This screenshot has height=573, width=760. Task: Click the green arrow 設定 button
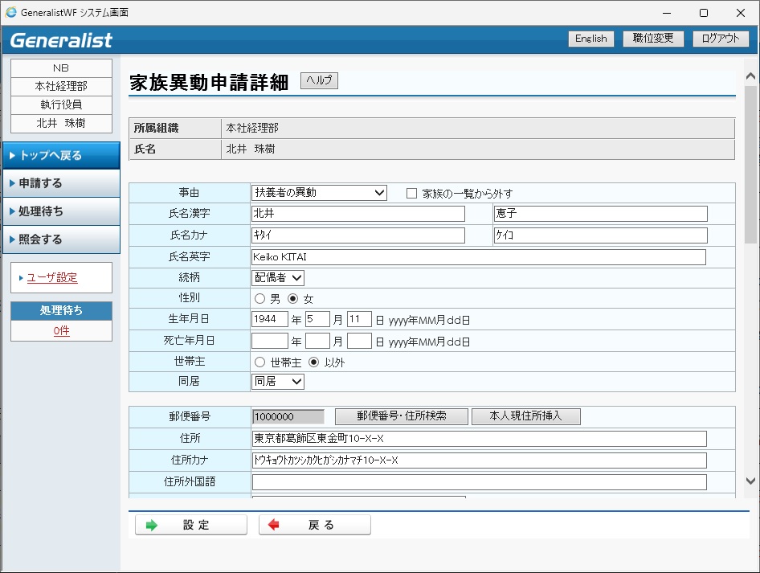coord(191,525)
